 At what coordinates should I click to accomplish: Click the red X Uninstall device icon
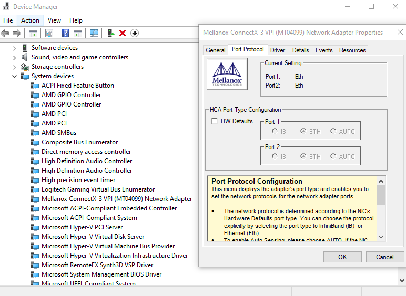[123, 33]
